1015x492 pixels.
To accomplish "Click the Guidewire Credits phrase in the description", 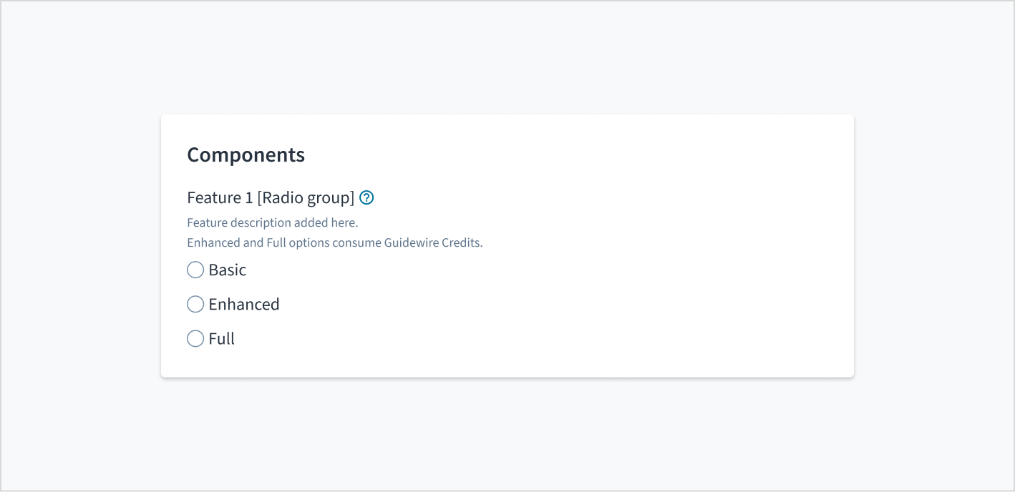I will pyautogui.click(x=434, y=242).
